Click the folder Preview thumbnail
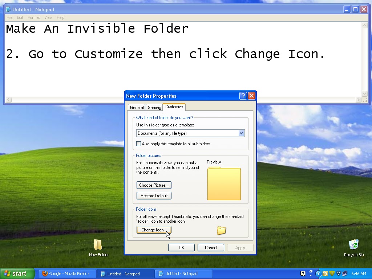 point(224,183)
